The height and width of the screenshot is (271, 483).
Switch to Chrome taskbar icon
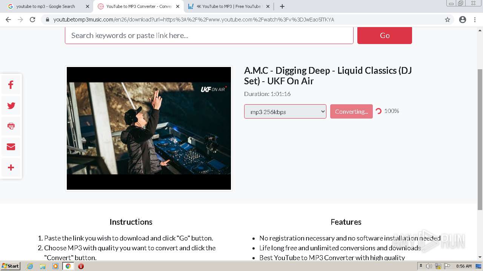(x=68, y=266)
